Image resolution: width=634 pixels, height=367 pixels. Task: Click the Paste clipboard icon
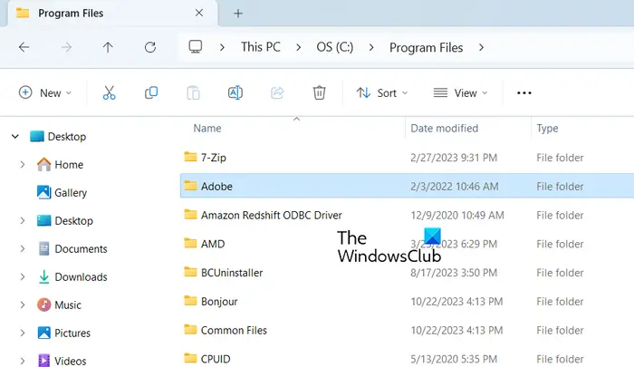click(x=193, y=92)
